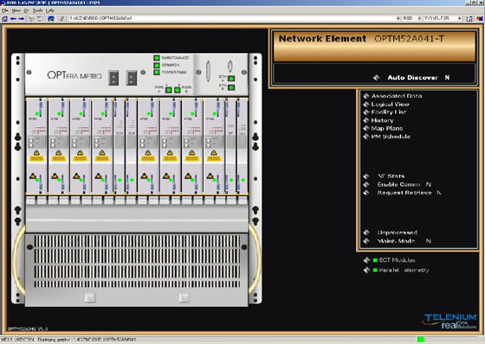The height and width of the screenshot is (344, 485).
Task: Click the ETH A green LED
Action: click(x=231, y=79)
